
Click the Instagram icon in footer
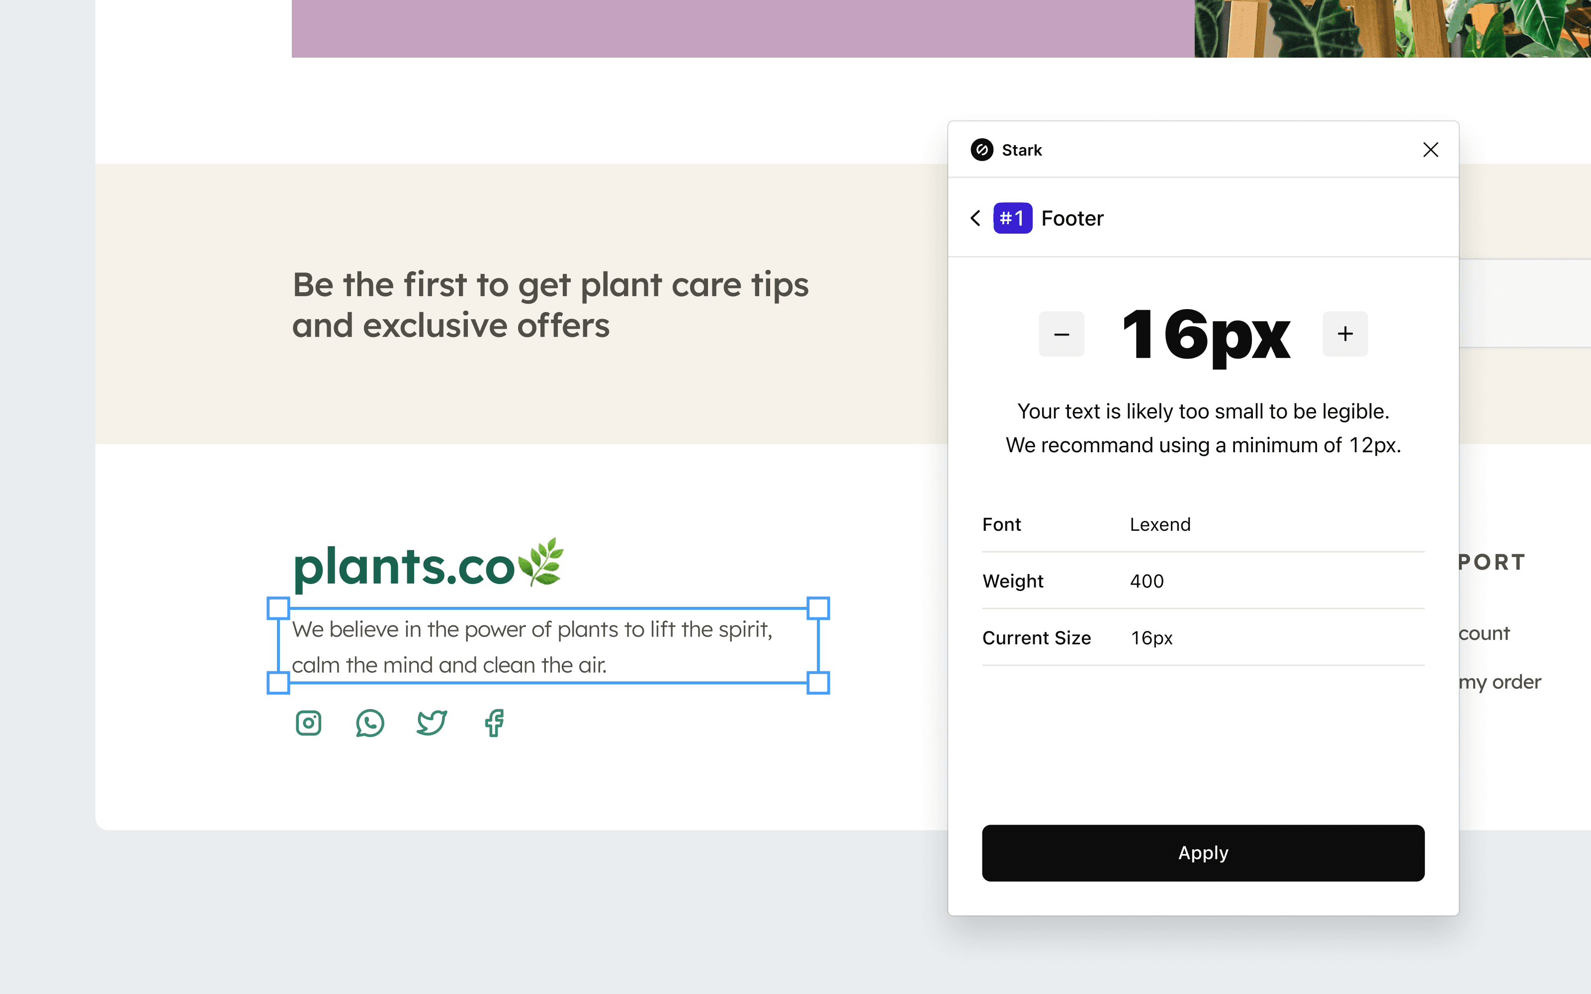[308, 722]
